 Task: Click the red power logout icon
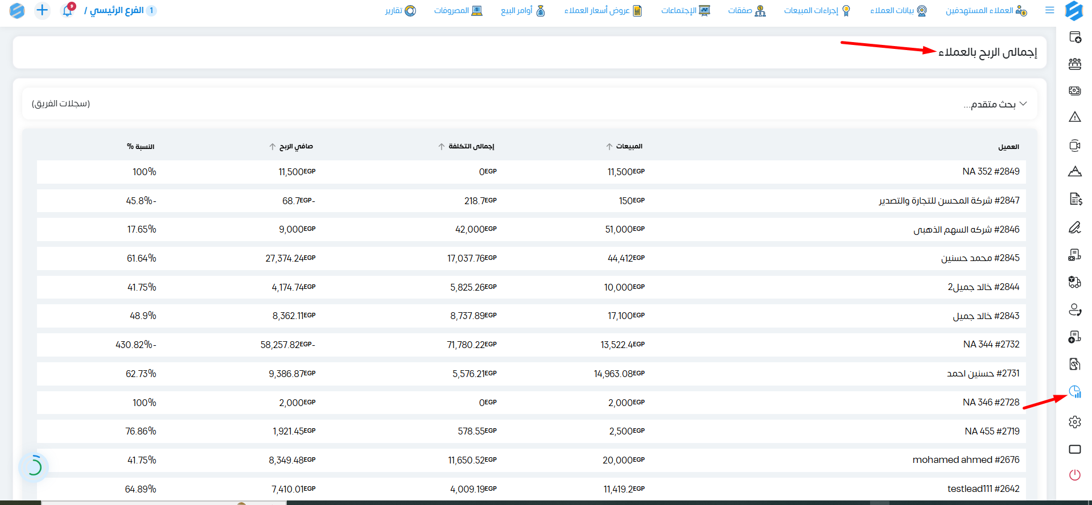pyautogui.click(x=1075, y=475)
